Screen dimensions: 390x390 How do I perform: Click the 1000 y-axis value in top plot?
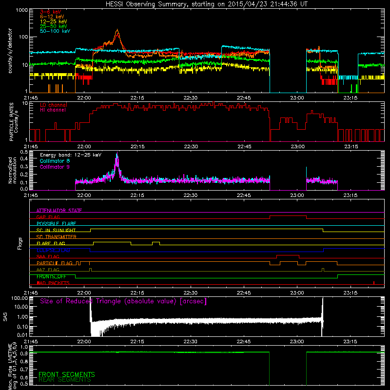click(x=22, y=10)
